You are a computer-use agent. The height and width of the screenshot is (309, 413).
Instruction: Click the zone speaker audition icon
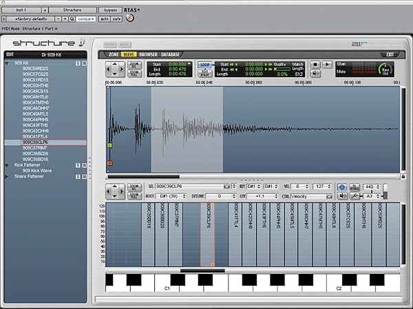[x=342, y=196]
